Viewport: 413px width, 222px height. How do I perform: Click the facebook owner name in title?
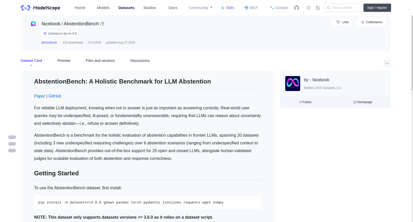(x=51, y=24)
